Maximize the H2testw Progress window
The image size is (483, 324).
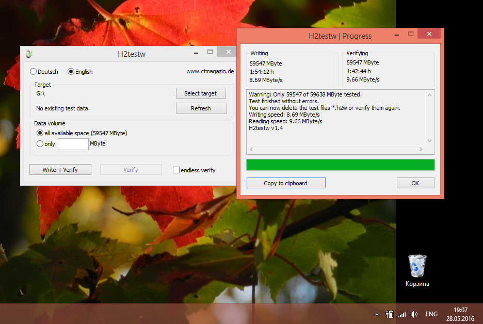pos(411,34)
